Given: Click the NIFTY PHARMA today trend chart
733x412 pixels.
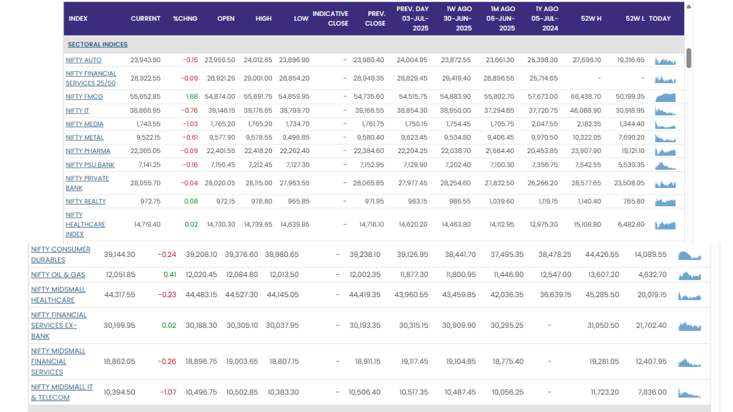Looking at the screenshot, I should (665, 151).
